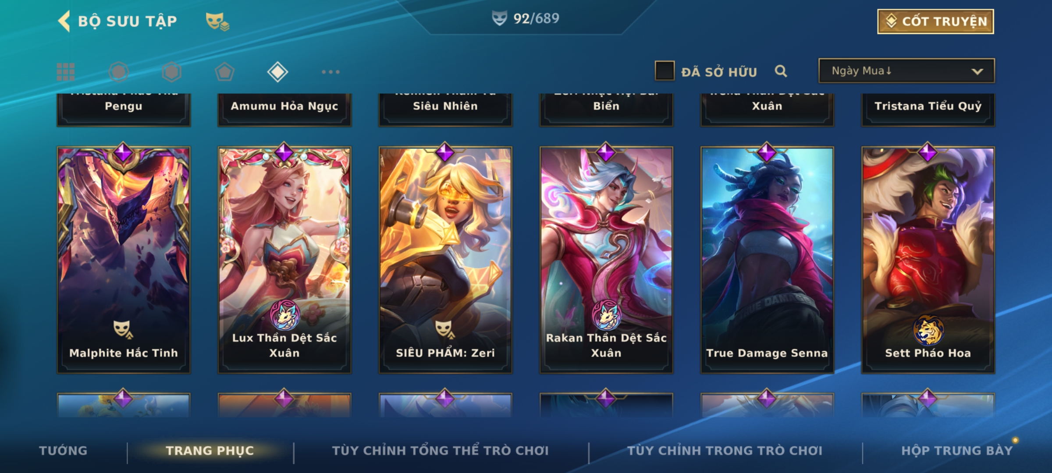Open more filters via three-dots icon
Viewport: 1052px width, 473px height.
tap(331, 72)
